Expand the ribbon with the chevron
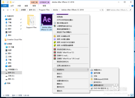This screenshot has height=98, width=135. click(129, 6)
